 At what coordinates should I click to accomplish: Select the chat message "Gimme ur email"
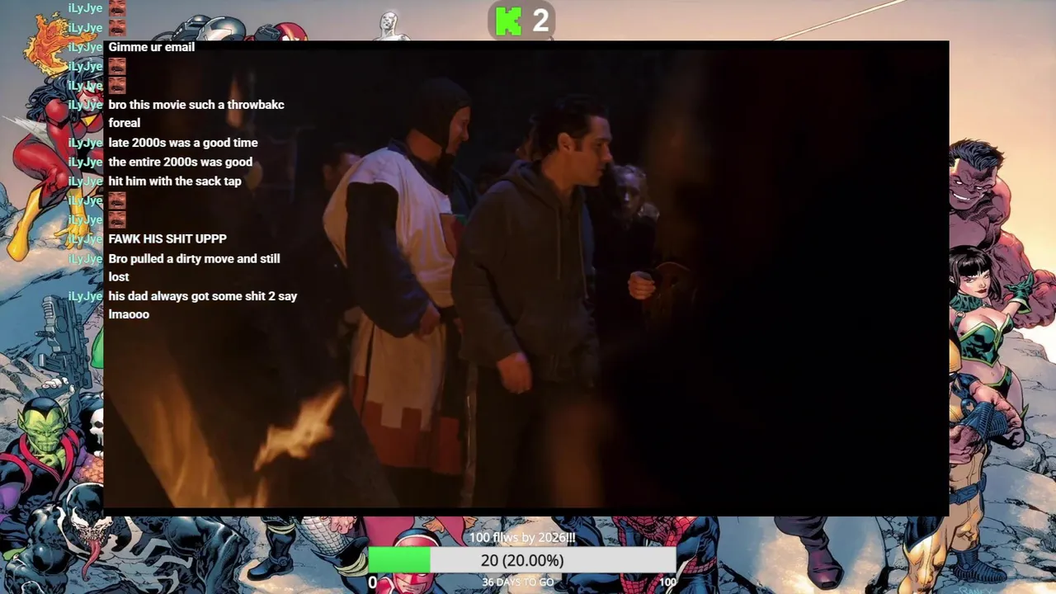152,47
